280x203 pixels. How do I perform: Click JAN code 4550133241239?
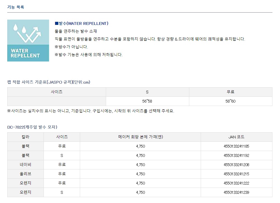coord(236,192)
